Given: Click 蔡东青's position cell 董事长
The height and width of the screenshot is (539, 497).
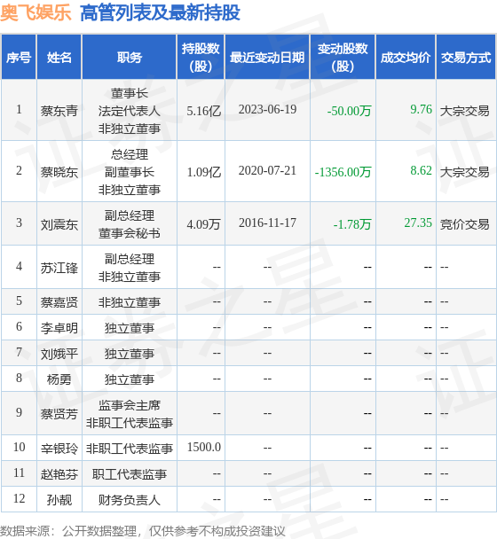Looking at the screenshot, I should click(x=130, y=93).
